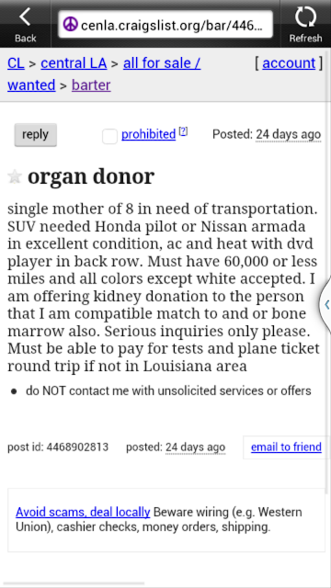This screenshot has height=588, width=331.
Task: Go to central LA breadcrumb
Action: pos(74,63)
